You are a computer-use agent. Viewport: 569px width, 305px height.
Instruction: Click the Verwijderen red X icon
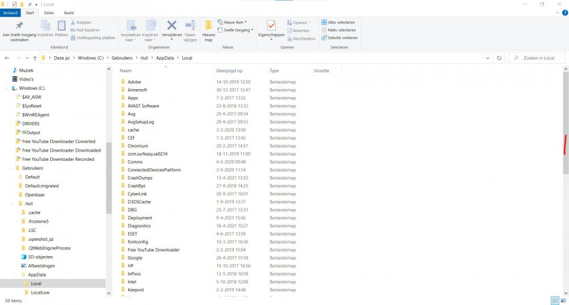pyautogui.click(x=171, y=26)
